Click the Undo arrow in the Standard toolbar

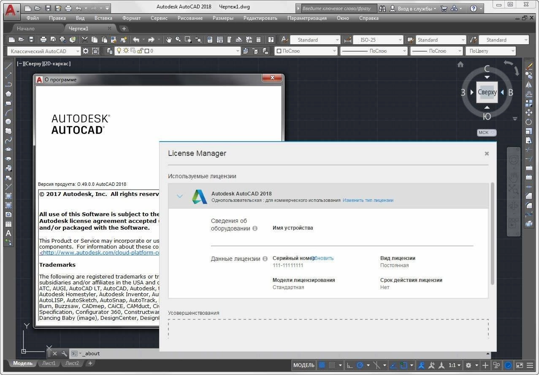(136, 40)
